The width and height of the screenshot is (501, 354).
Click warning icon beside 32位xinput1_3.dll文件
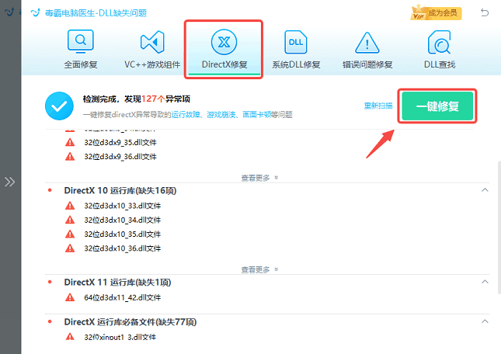pos(70,337)
